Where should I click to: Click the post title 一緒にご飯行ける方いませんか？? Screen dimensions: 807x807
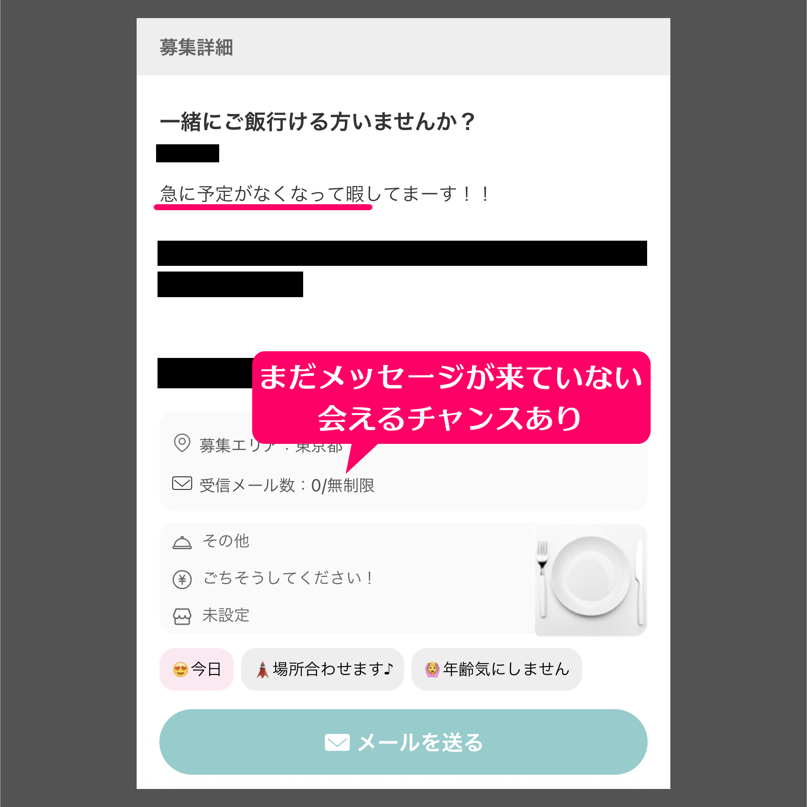coord(317,122)
